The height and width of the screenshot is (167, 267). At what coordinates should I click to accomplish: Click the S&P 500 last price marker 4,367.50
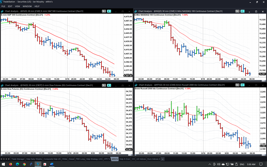pos(128,76)
